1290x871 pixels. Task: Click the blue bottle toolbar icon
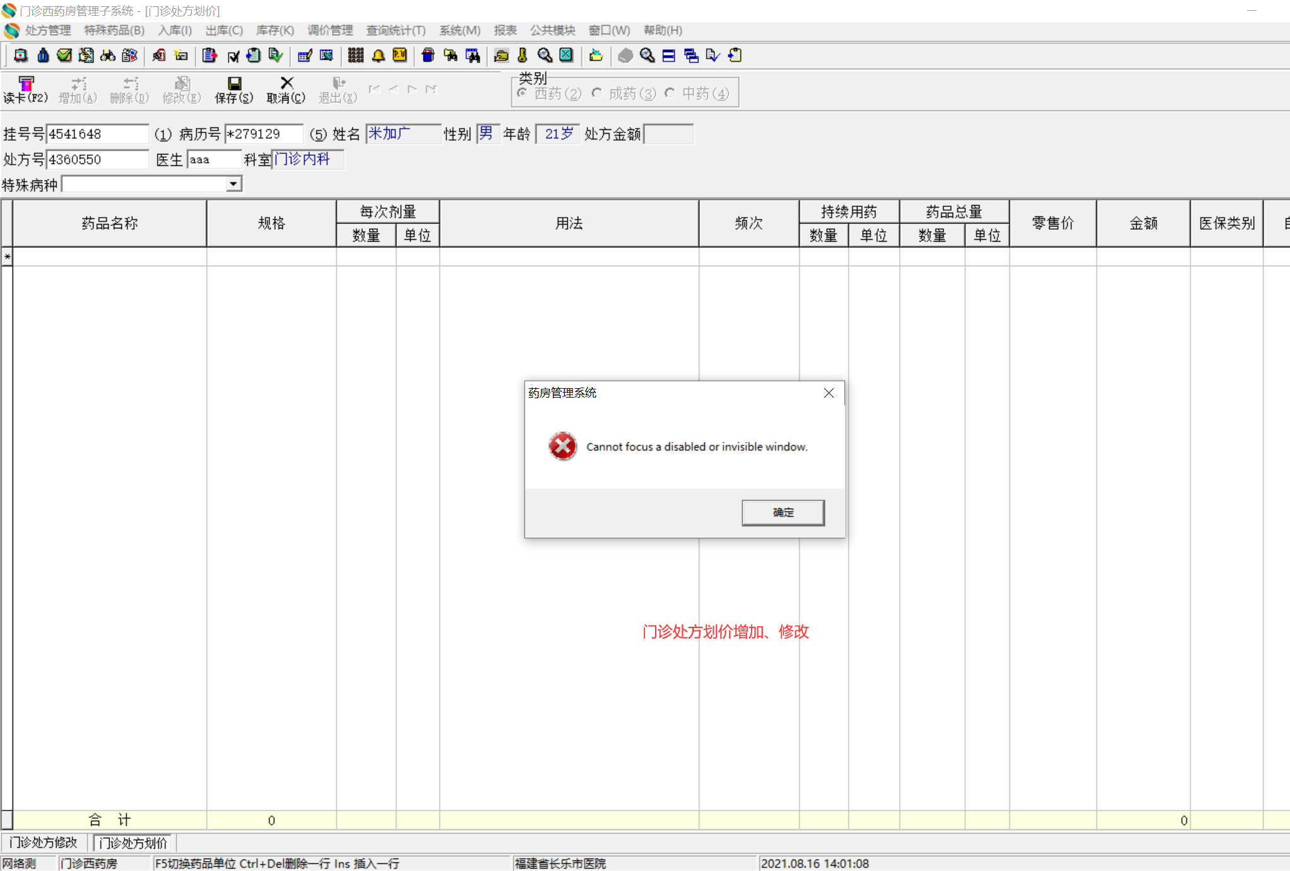[x=43, y=56]
